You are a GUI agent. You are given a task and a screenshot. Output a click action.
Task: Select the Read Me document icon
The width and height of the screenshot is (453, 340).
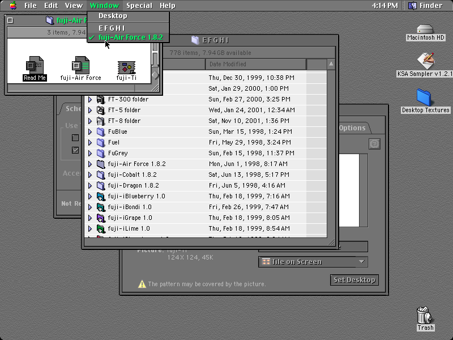point(35,65)
